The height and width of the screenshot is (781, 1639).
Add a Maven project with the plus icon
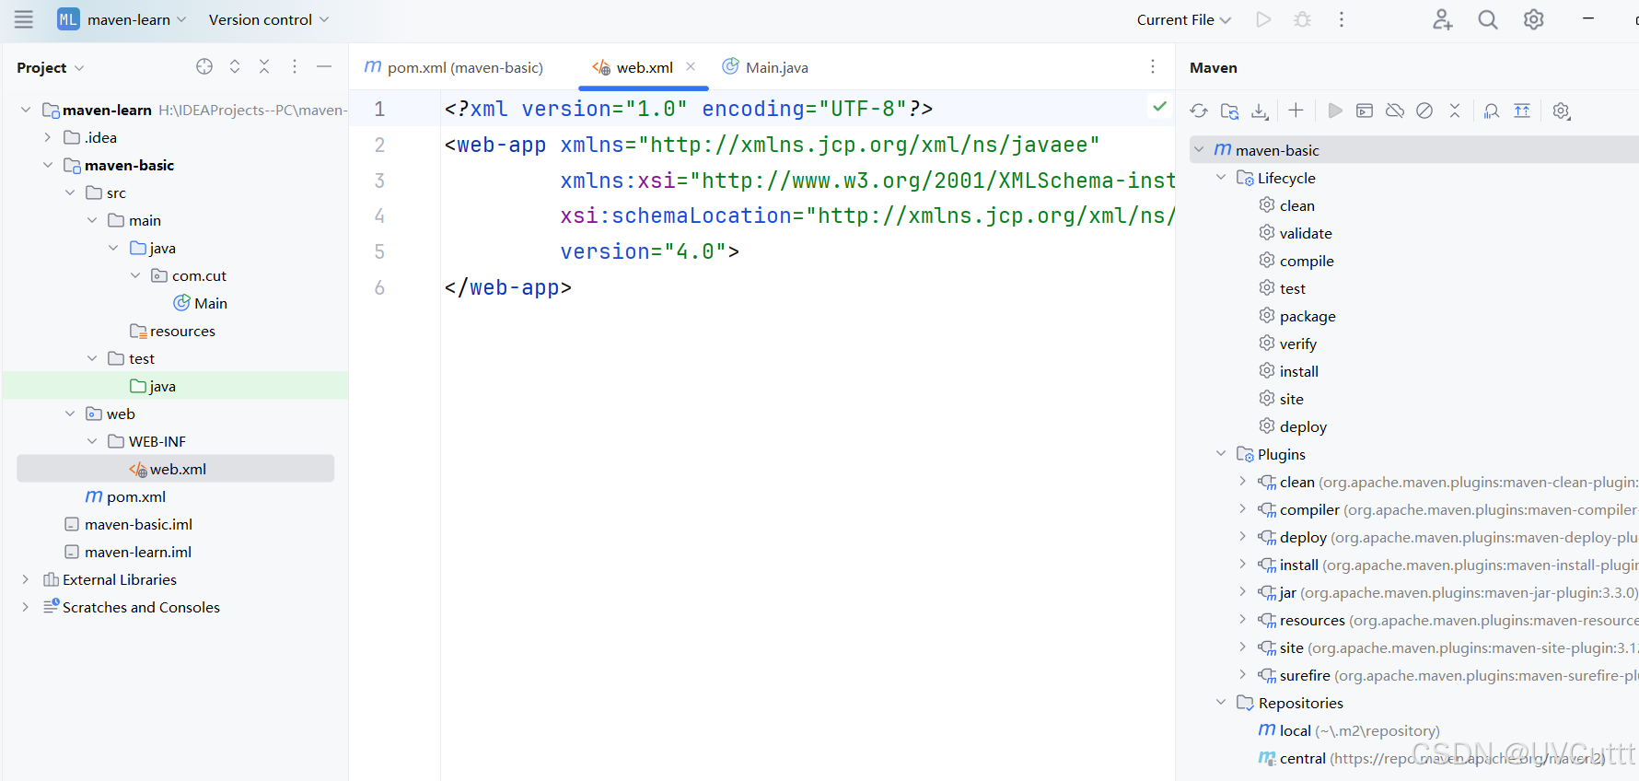(1296, 111)
